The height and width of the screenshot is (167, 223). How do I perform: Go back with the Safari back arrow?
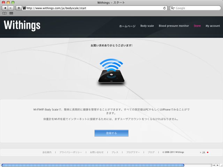pos(5,8)
